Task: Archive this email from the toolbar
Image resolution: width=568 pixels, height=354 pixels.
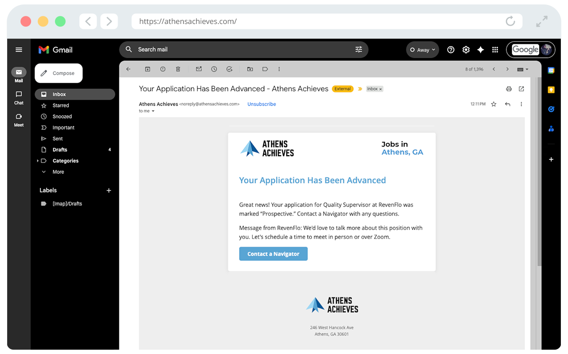Action: pyautogui.click(x=148, y=69)
